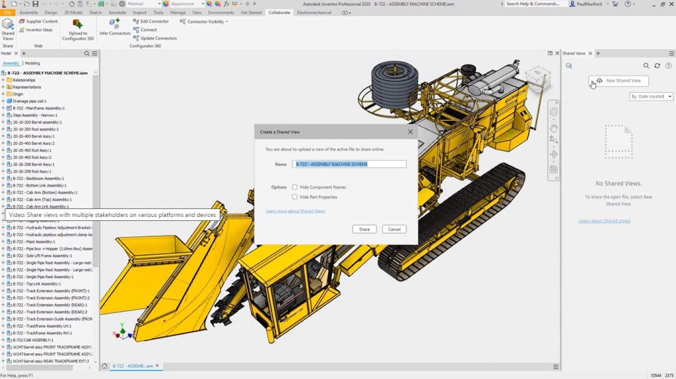The height and width of the screenshot is (379, 676).
Task: Expand the Relationships tree node
Action: (3, 80)
